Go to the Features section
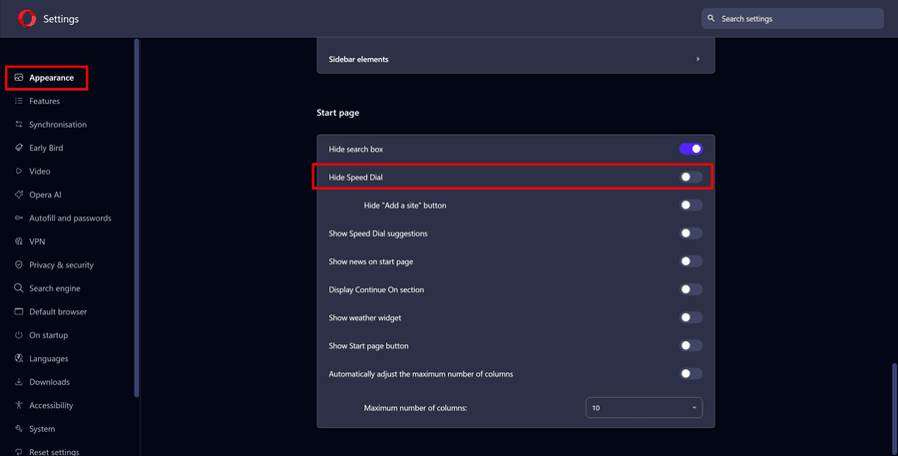898x456 pixels. click(45, 101)
